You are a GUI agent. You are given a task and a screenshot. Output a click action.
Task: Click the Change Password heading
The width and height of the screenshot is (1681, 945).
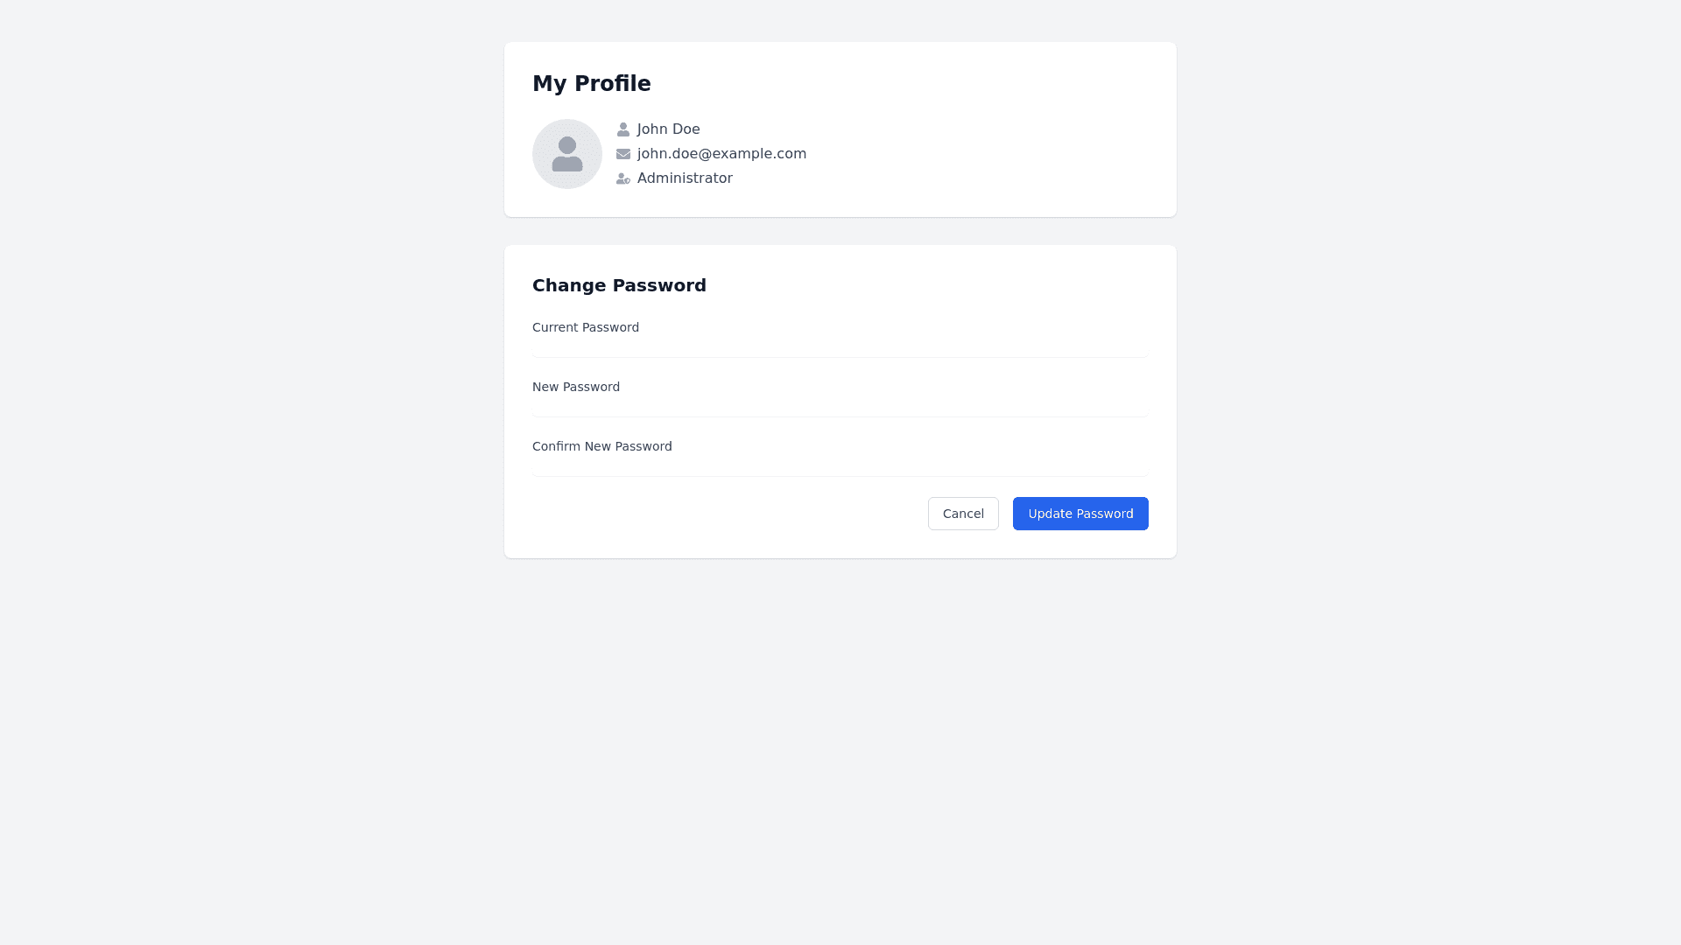coord(619,286)
